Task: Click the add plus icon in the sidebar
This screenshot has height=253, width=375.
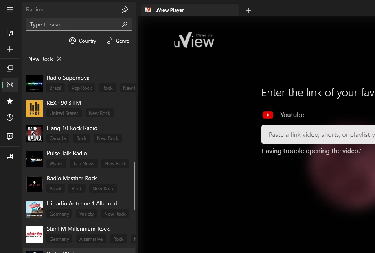Action: (x=9, y=49)
